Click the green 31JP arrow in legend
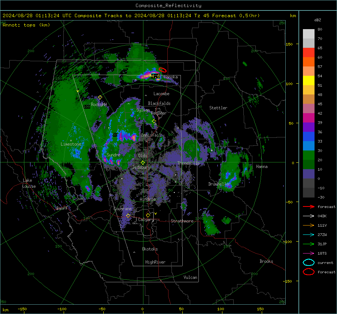 point(309,244)
